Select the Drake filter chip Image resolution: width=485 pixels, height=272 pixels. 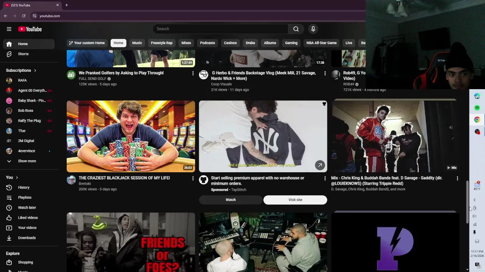tap(250, 43)
